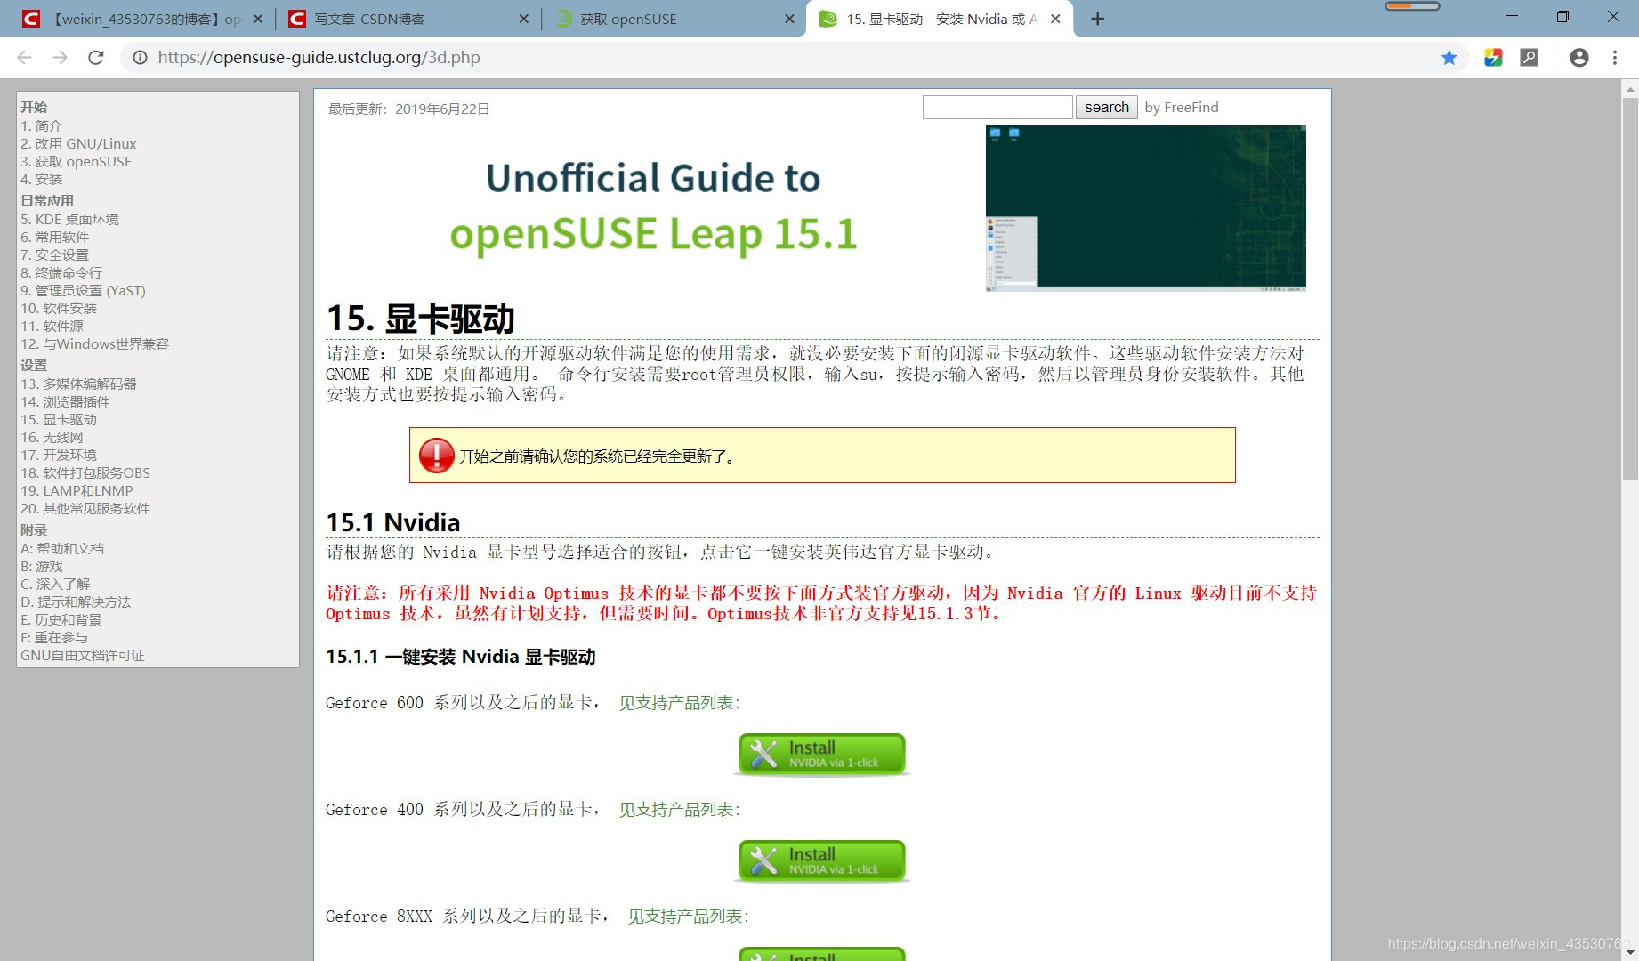This screenshot has width=1639, height=961.
Task: Open sidebar link 12. 与Windows世界兼容
Action: pyautogui.click(x=94, y=344)
